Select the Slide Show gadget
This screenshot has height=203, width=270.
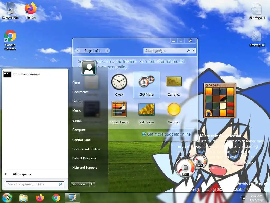click(x=147, y=113)
